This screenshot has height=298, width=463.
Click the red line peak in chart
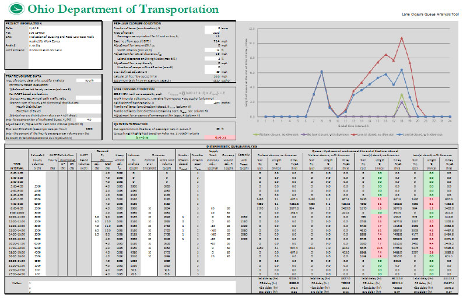pos(401,38)
